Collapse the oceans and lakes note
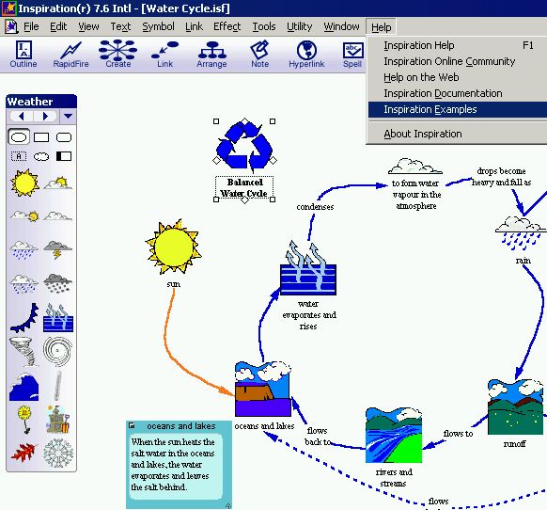 pos(132,425)
